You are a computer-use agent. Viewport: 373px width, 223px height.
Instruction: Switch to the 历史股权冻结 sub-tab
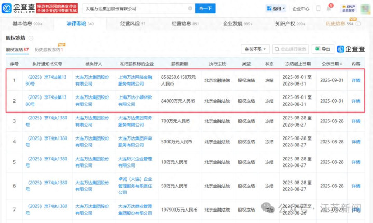(48, 50)
